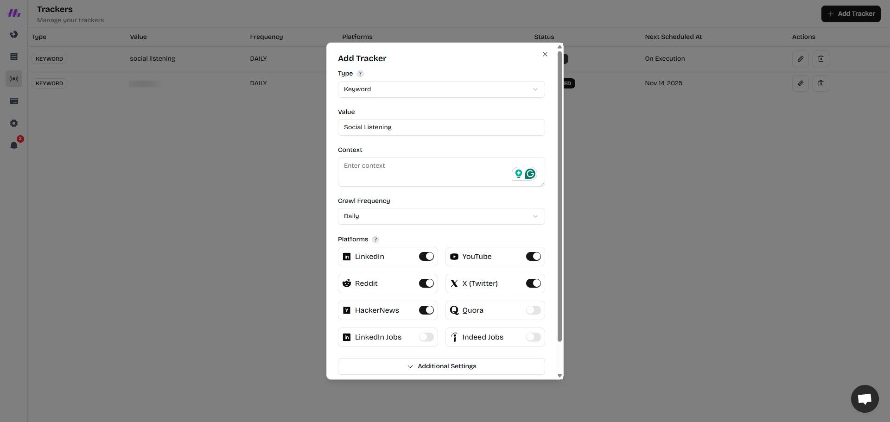Select the active trackers broadcast icon
The width and height of the screenshot is (890, 422).
pyautogui.click(x=14, y=79)
